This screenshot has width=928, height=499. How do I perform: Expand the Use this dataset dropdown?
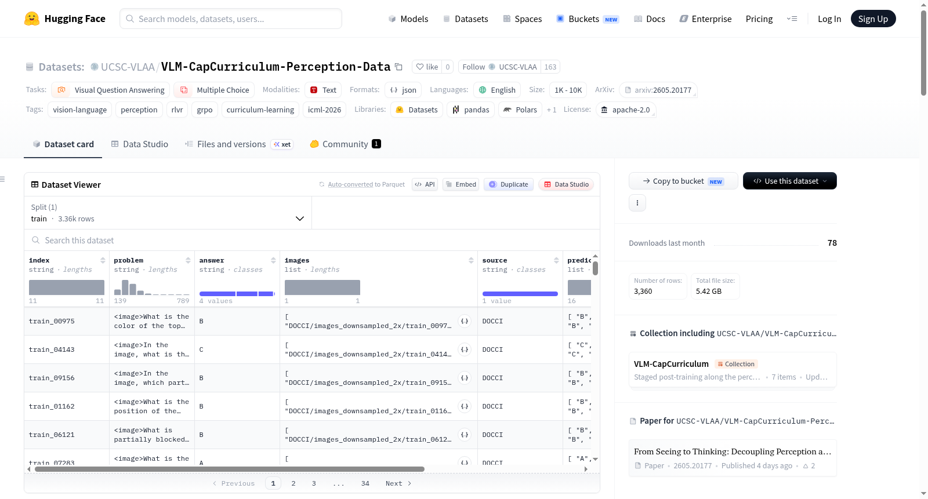click(x=789, y=181)
